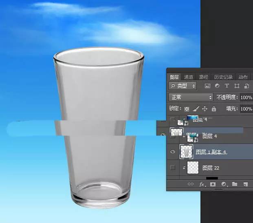
Task: Filter layers by pixel image type
Action: pyautogui.click(x=207, y=86)
